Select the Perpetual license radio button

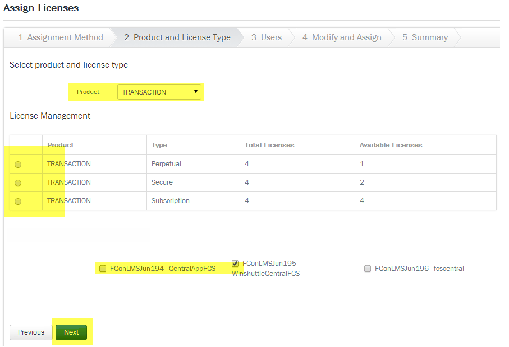point(17,164)
